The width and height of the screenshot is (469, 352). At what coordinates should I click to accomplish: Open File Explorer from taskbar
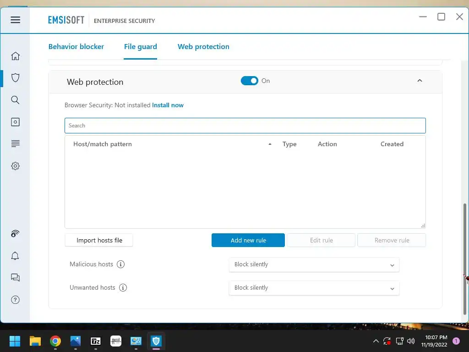pyautogui.click(x=35, y=341)
